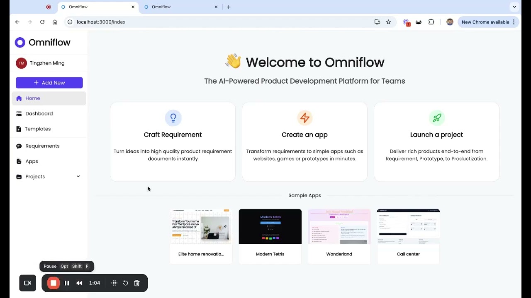Viewport: 531px width, 298px height.
Task: Close the second Omniflow tab
Action: (x=216, y=7)
